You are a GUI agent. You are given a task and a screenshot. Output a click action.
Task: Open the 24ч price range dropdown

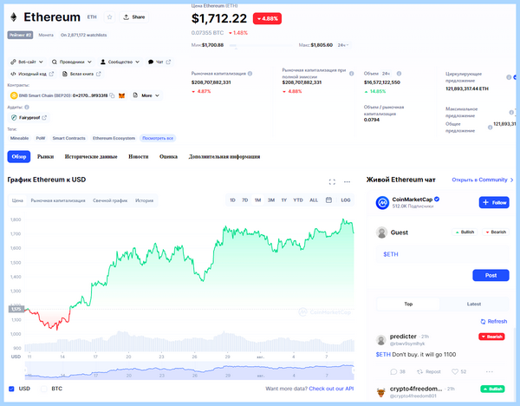click(x=343, y=45)
